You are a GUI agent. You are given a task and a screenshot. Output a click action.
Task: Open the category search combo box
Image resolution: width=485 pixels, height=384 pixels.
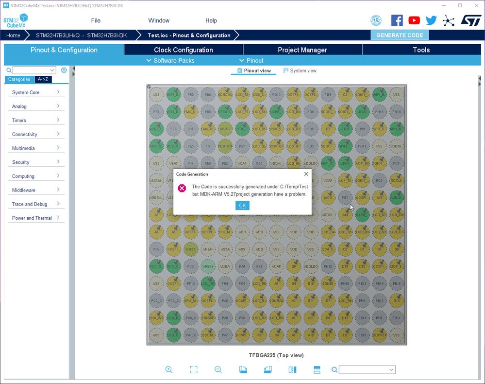click(x=34, y=70)
